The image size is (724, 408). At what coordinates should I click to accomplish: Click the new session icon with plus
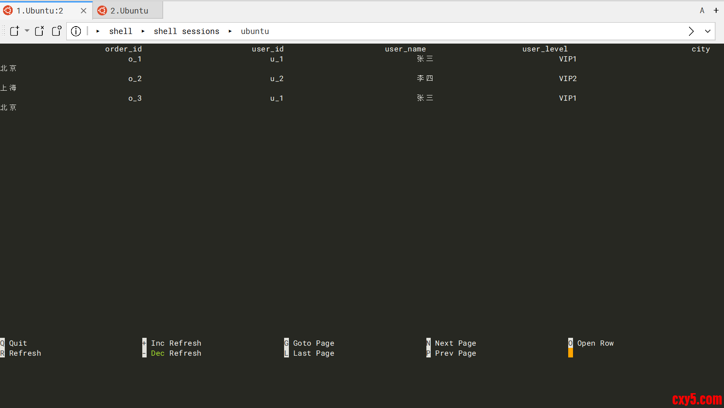point(14,31)
